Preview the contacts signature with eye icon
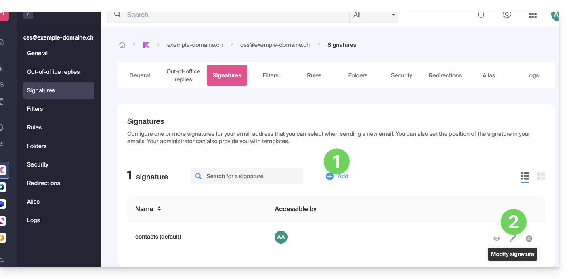This screenshot has width=571, height=279. tap(497, 239)
